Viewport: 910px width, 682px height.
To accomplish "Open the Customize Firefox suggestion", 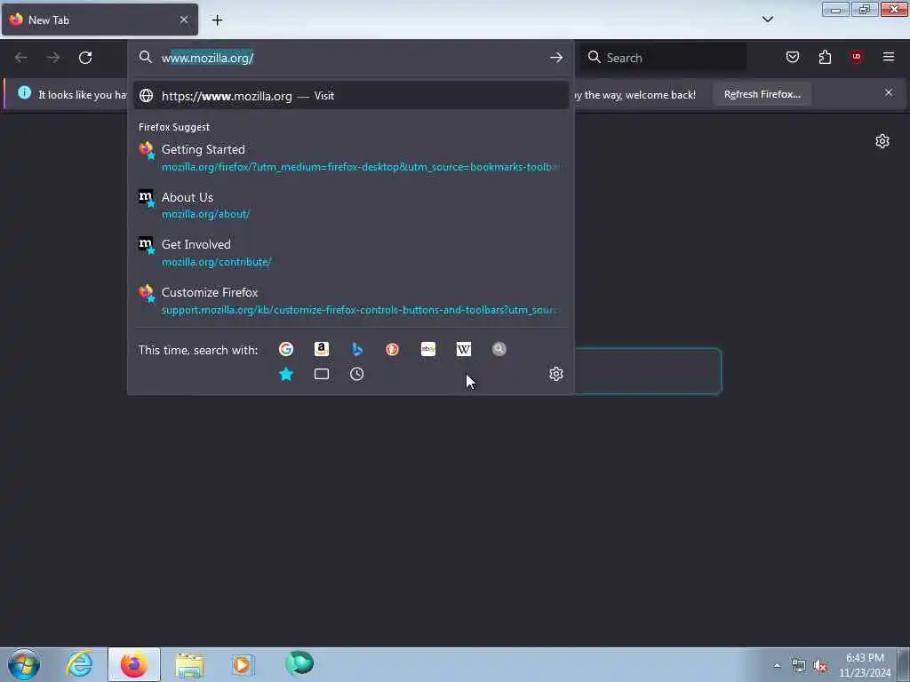I will (x=350, y=300).
